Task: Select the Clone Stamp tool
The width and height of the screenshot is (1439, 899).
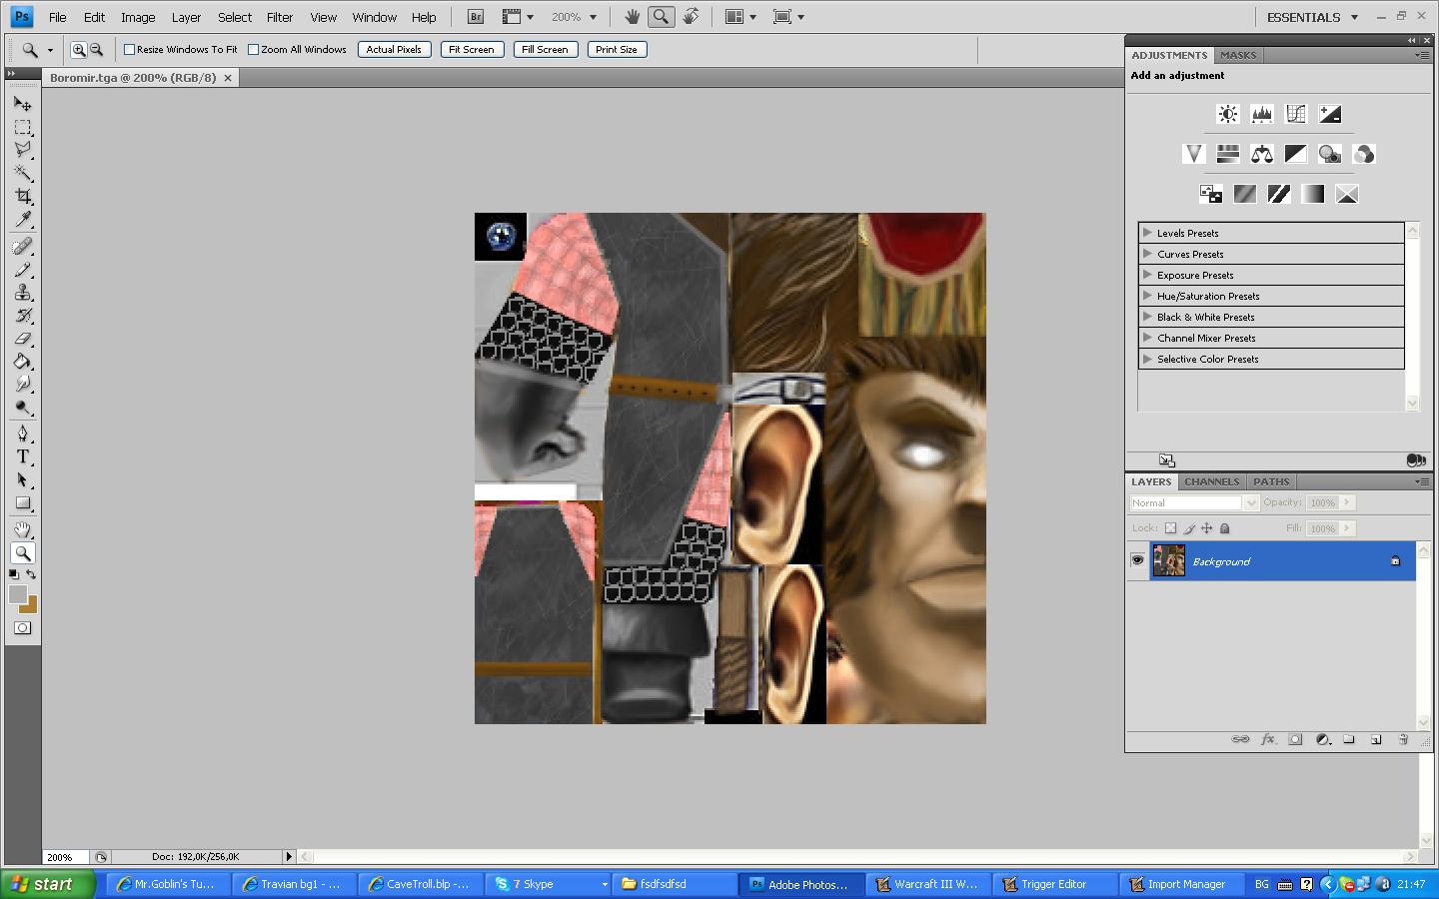Action: (23, 292)
